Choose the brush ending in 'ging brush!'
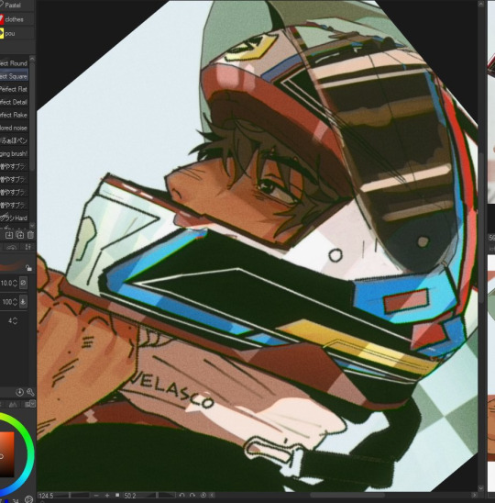 coord(14,153)
